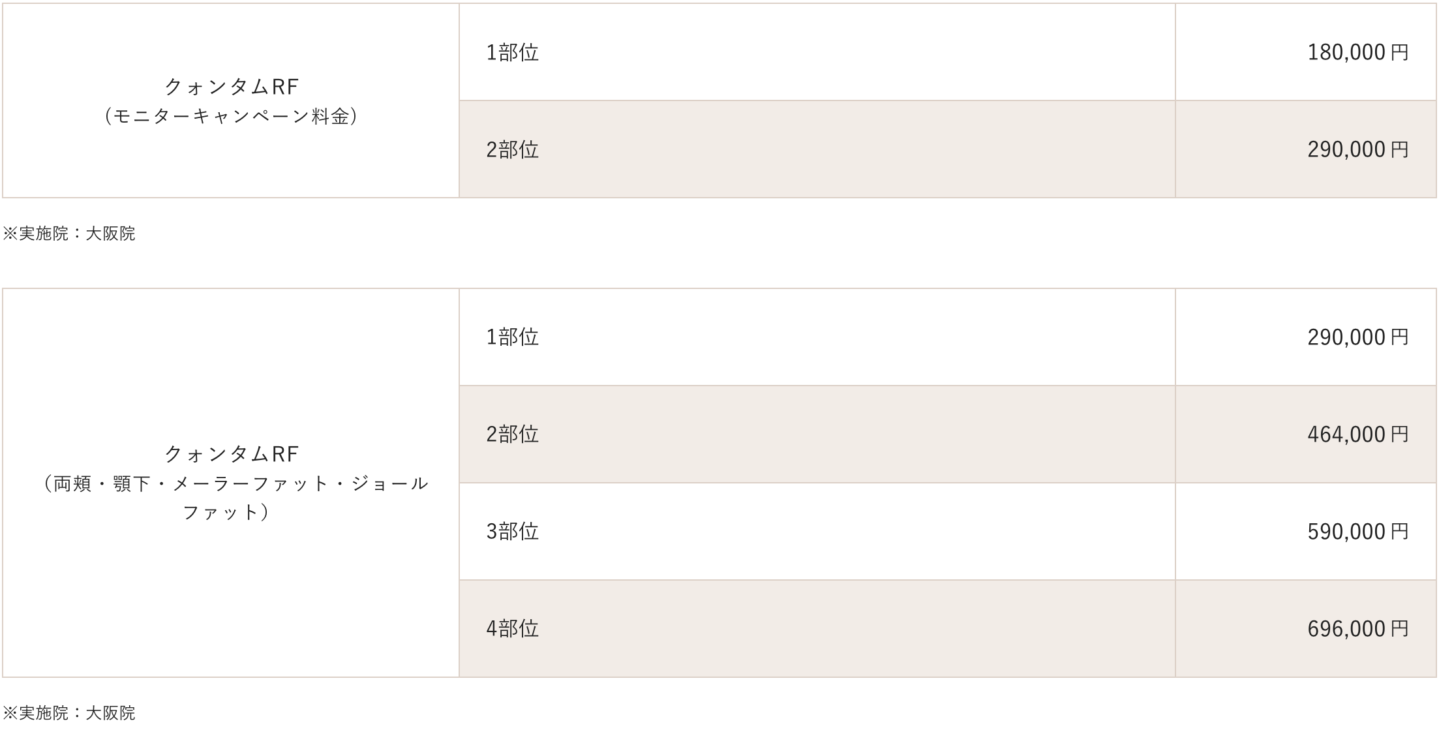The image size is (1439, 732).
Task: Click the 590,000円 price cell
Action: coord(1357,531)
